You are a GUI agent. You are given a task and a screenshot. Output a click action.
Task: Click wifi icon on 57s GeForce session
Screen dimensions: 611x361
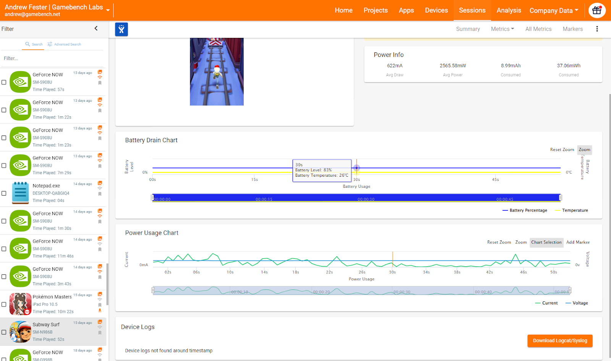(x=100, y=77)
